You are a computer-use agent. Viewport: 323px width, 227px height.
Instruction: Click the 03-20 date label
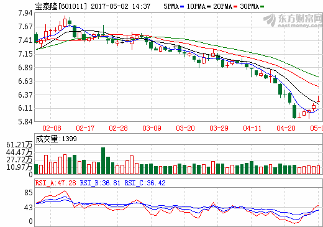point(185,128)
